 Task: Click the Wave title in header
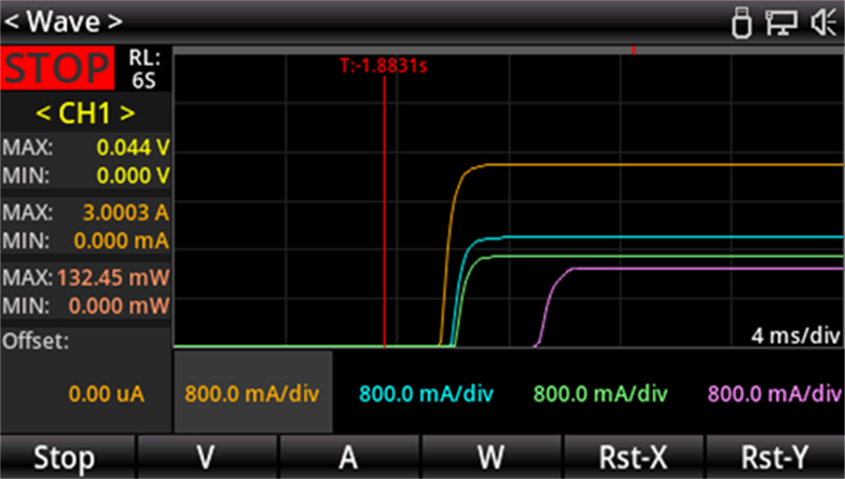tap(63, 21)
